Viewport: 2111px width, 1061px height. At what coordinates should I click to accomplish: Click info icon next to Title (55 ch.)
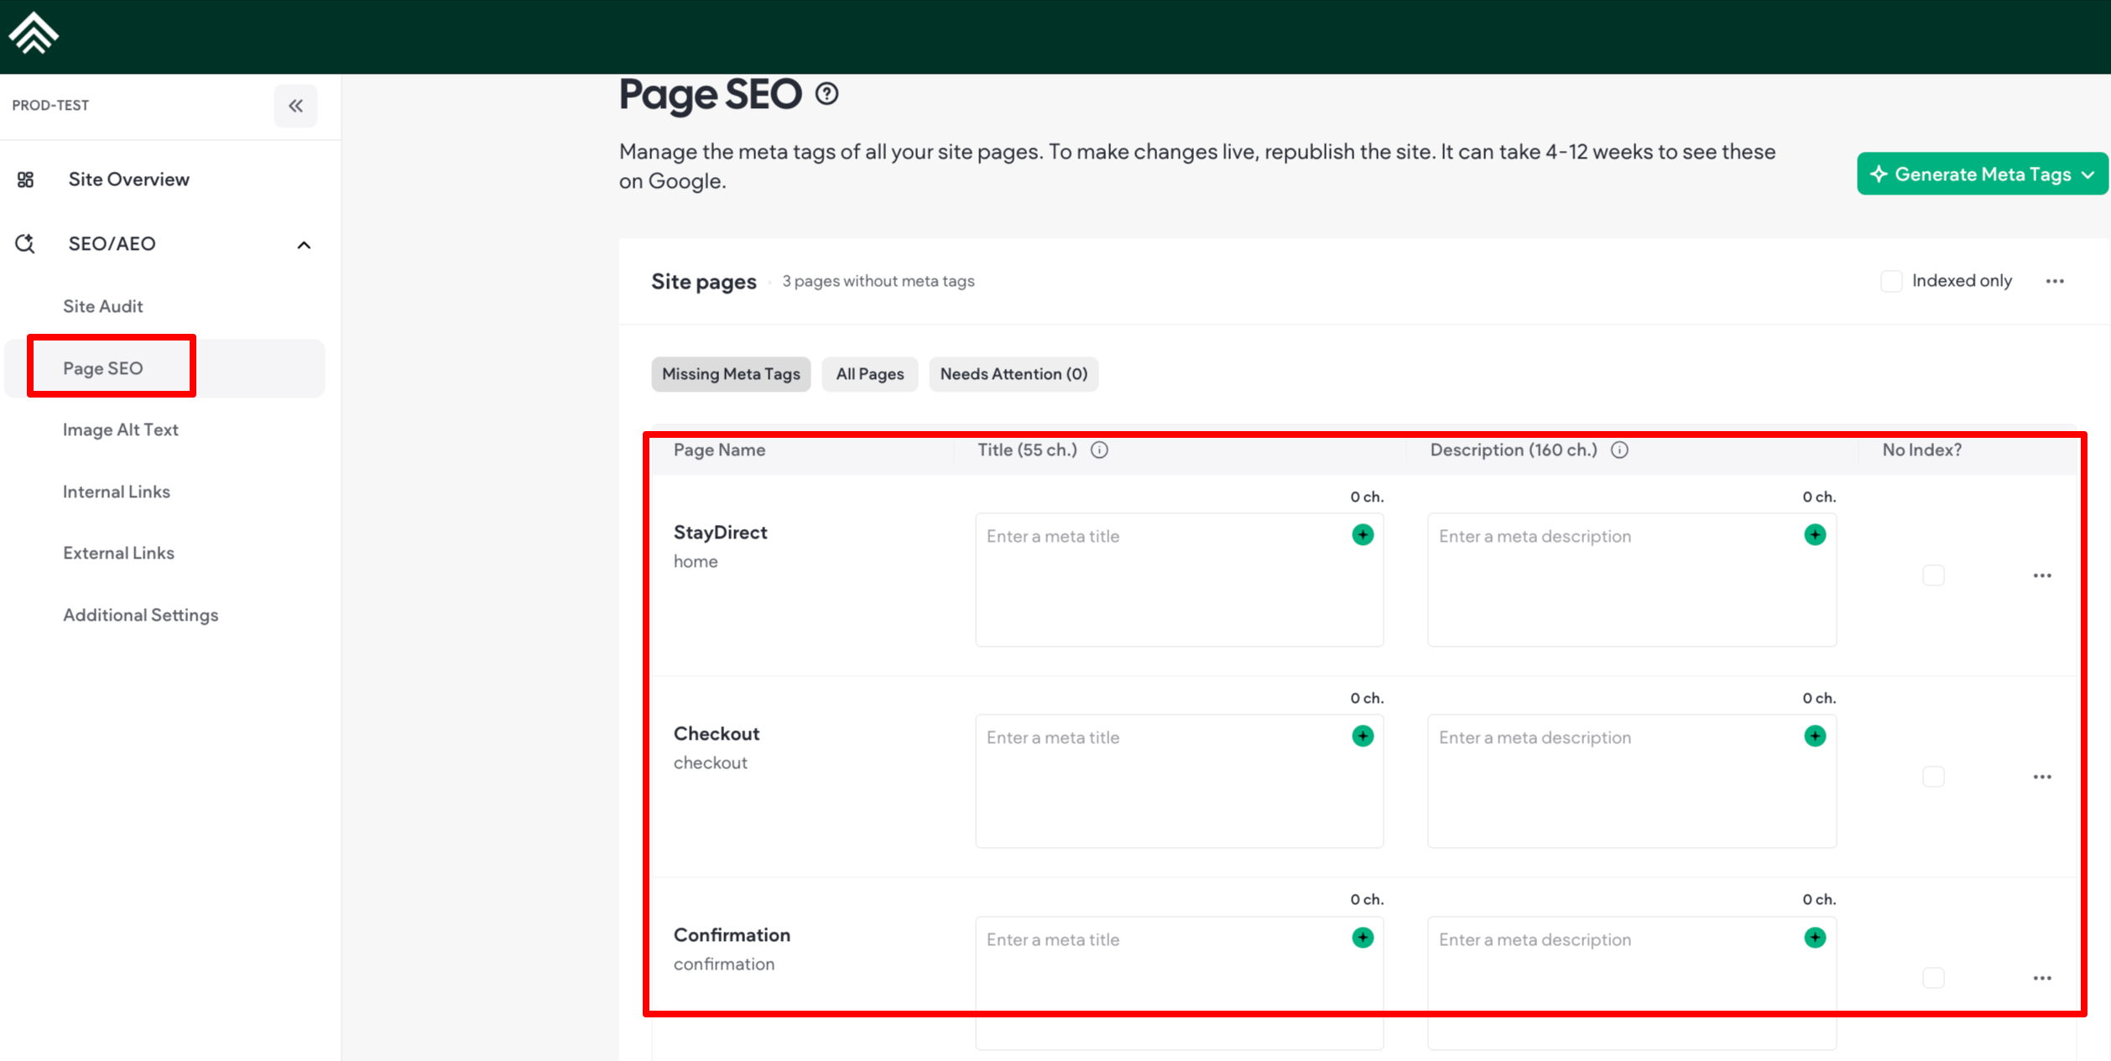point(1099,450)
